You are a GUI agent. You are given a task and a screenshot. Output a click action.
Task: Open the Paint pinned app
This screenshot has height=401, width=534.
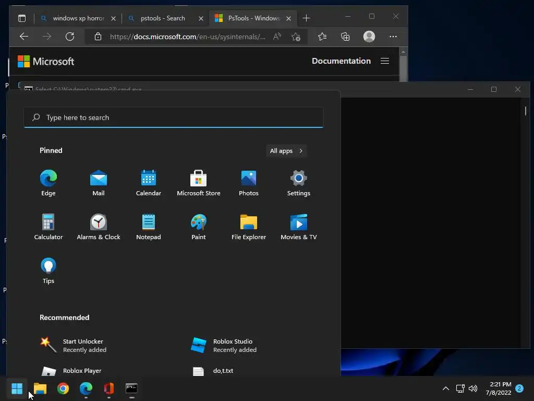(199, 227)
